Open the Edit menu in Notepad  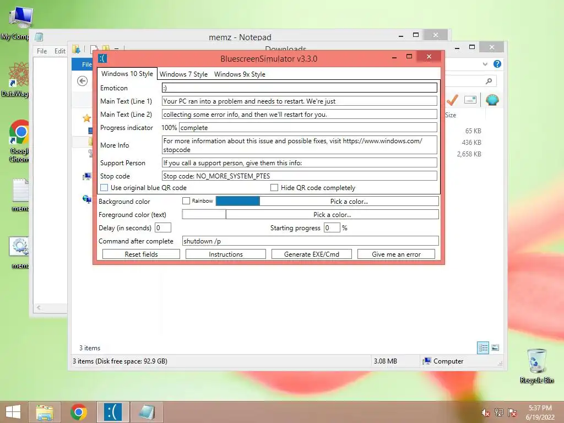click(x=59, y=51)
